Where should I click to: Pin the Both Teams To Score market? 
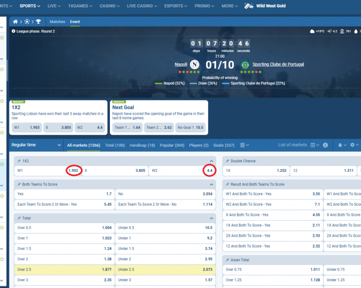[19, 184]
